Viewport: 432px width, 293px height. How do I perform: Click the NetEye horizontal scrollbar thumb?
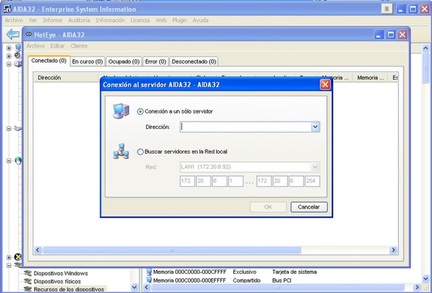pos(172,250)
